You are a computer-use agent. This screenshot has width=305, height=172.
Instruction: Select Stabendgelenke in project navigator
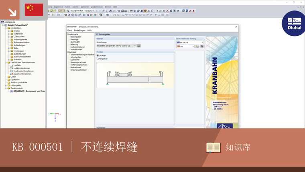[20, 39]
